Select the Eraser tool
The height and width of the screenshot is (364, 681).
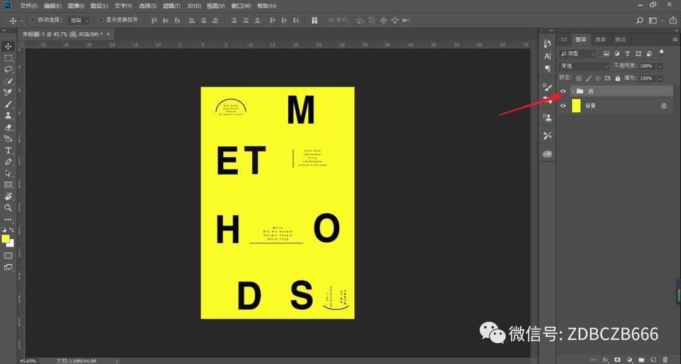coord(8,127)
